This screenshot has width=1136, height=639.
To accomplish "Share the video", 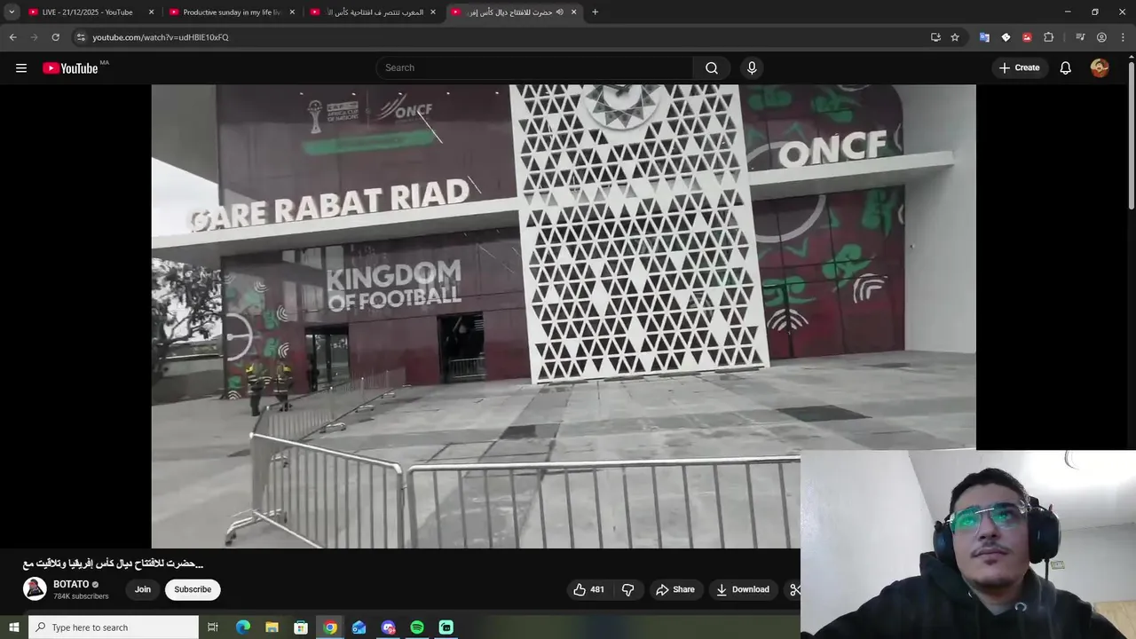I will (x=674, y=589).
